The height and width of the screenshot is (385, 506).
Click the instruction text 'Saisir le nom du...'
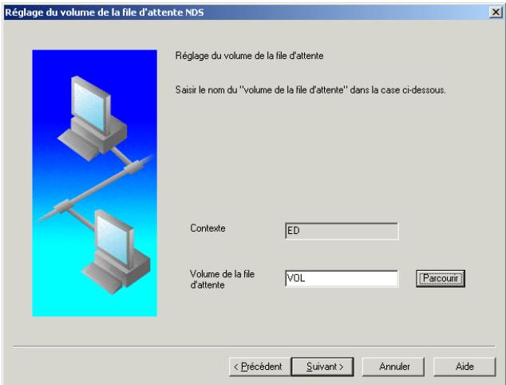tap(310, 89)
